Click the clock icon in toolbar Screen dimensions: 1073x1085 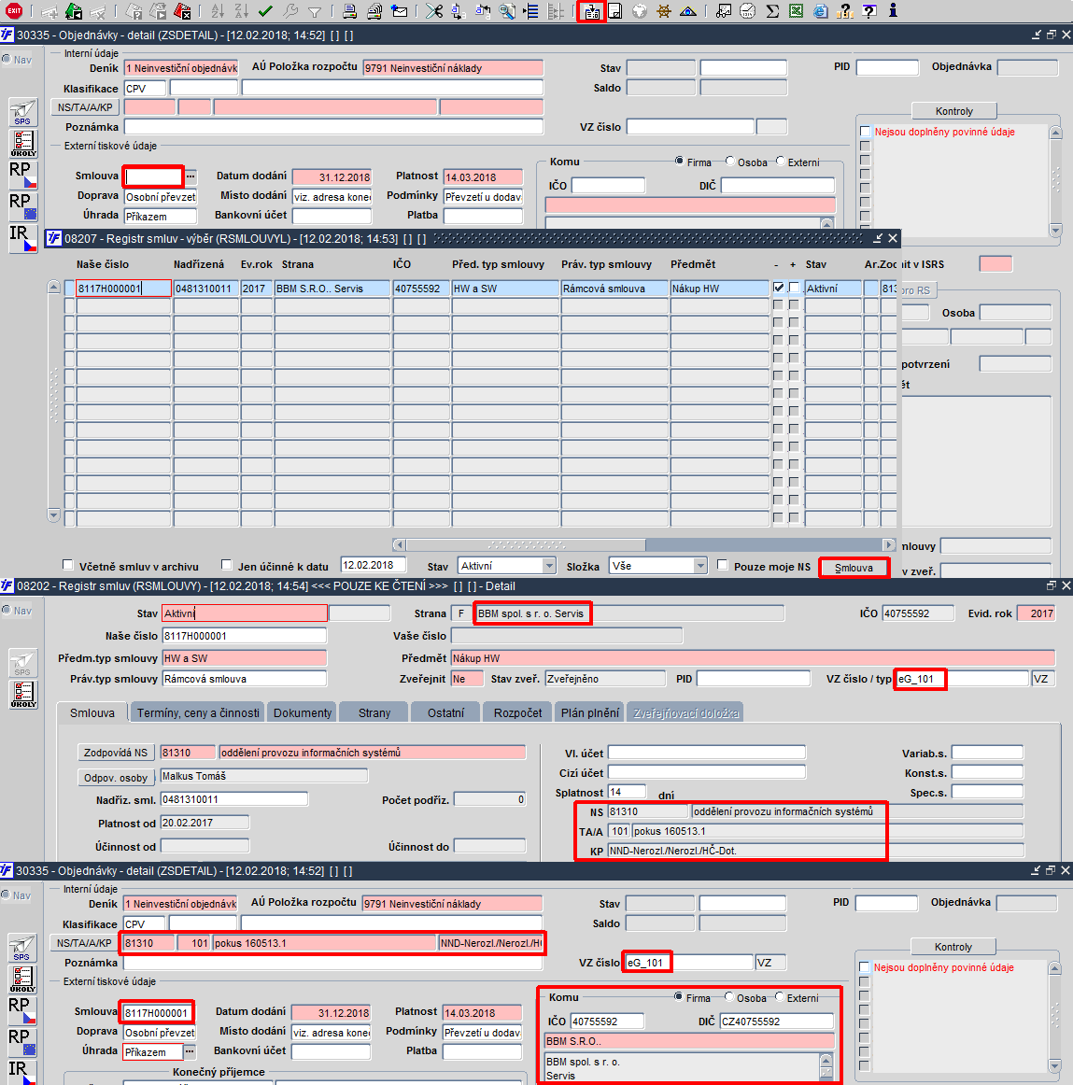point(748,11)
